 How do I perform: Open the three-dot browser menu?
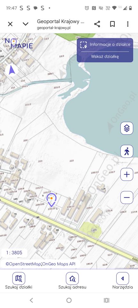tap(128, 24)
